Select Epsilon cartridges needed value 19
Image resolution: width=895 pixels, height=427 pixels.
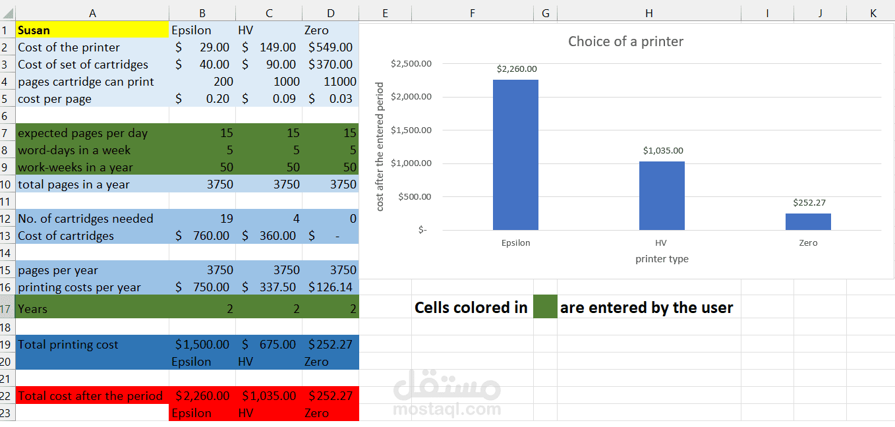pos(202,218)
